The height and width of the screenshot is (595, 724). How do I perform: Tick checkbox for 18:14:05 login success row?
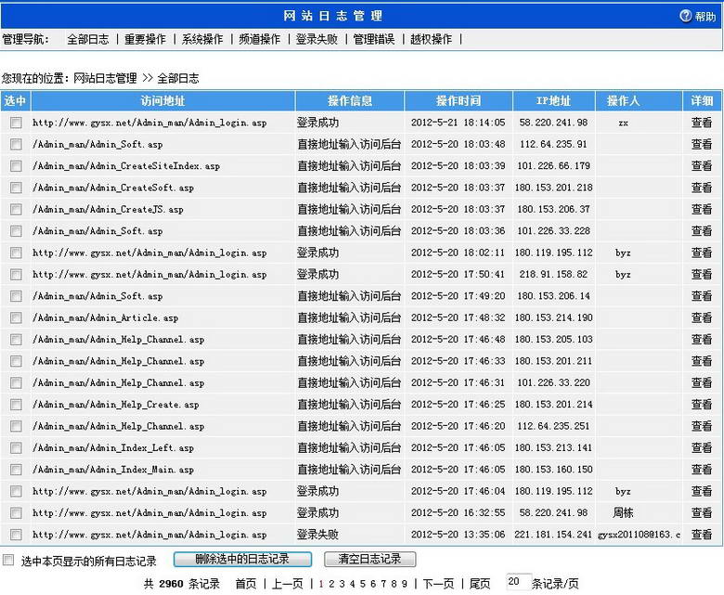pos(16,123)
